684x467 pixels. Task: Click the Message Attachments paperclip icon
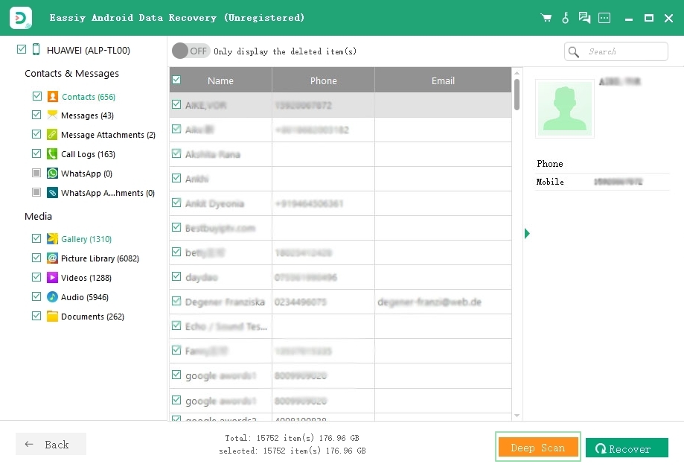[x=52, y=134]
